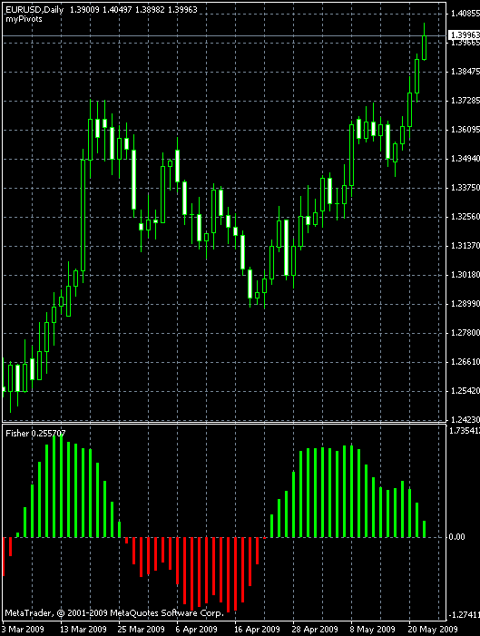Click the 1.24230 bottom price label

pyautogui.click(x=465, y=420)
